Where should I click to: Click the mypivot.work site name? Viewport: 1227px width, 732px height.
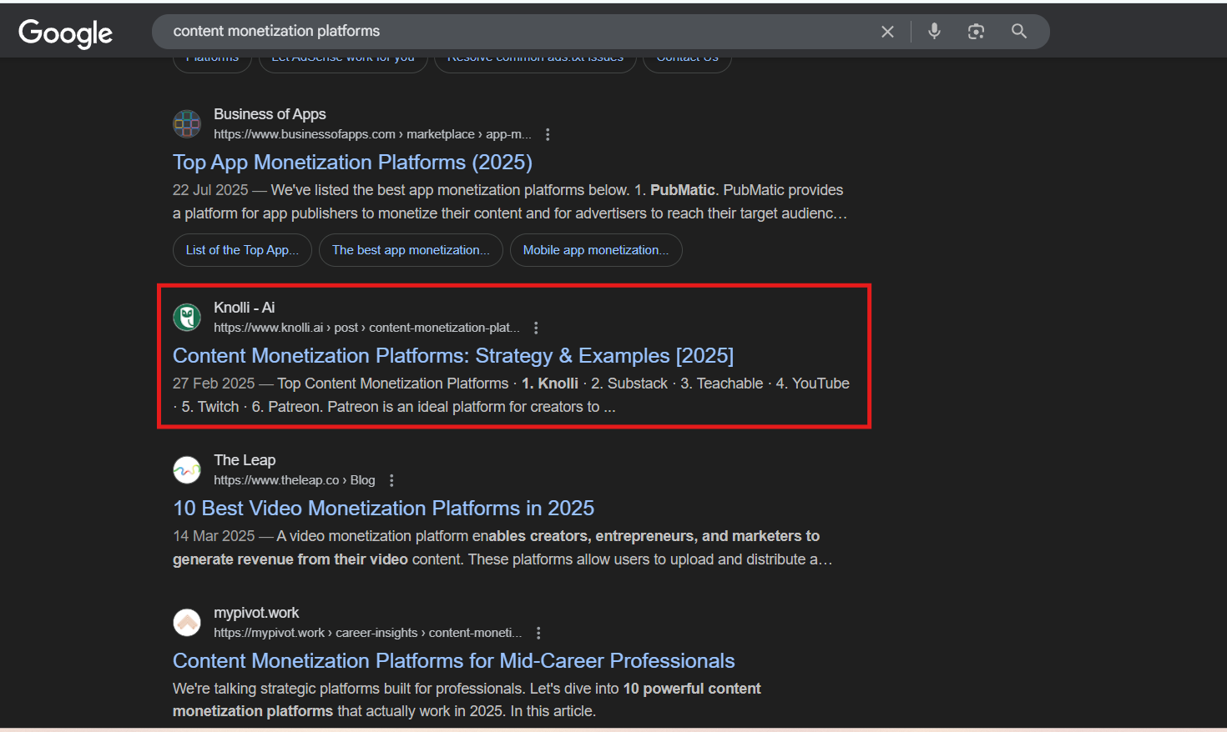coord(256,613)
